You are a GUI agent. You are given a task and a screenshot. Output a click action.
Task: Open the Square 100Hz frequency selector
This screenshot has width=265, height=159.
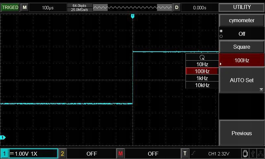coord(241,60)
